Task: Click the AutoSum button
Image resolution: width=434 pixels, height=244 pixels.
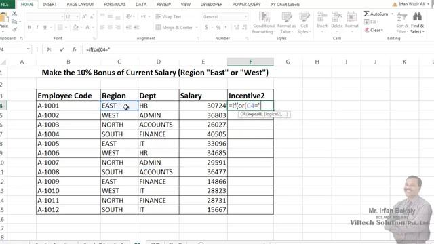Action: [x=376, y=14]
